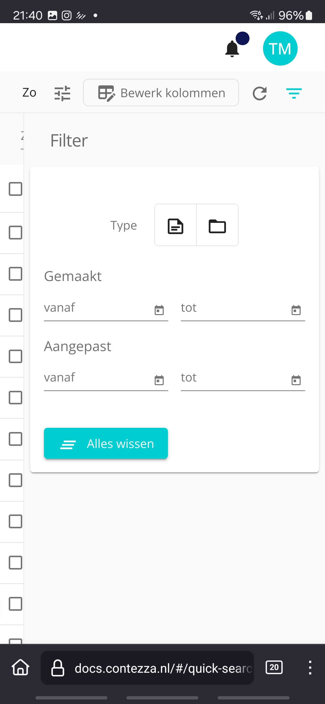Open the browser home page
This screenshot has width=325, height=704.
pyautogui.click(x=20, y=667)
